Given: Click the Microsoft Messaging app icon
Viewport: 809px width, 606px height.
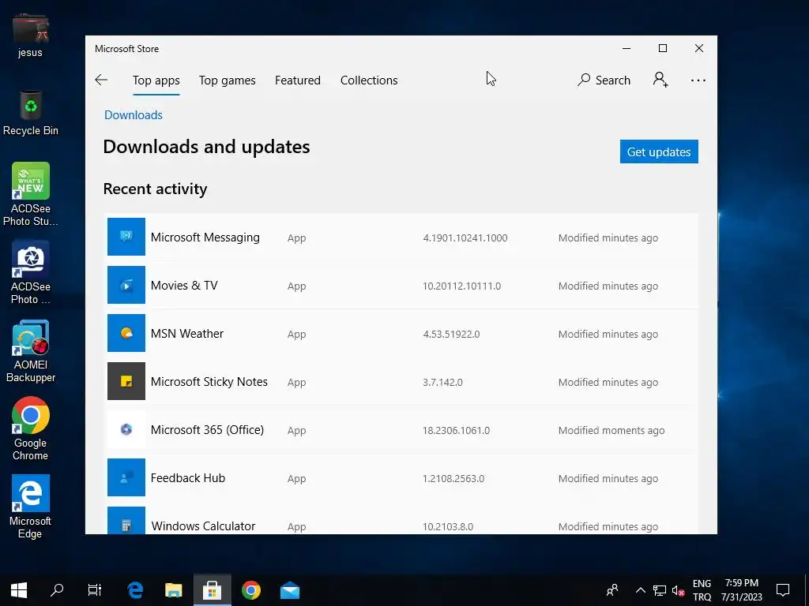Looking at the screenshot, I should coord(126,237).
